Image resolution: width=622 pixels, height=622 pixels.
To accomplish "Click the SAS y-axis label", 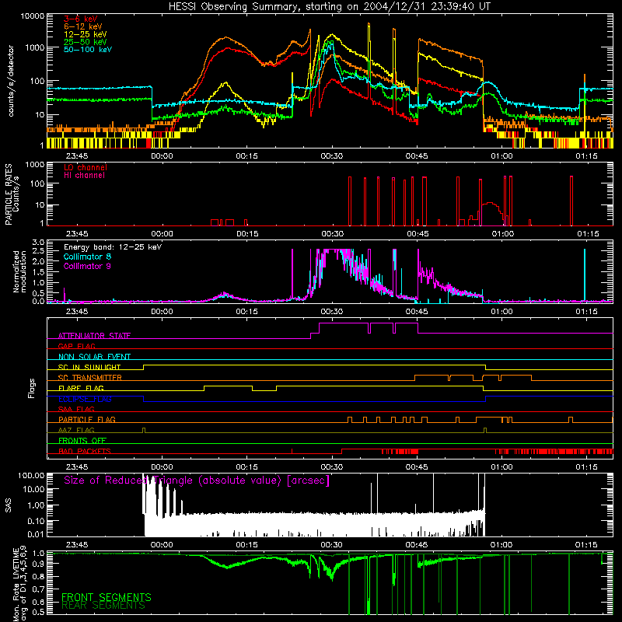I will [8, 505].
